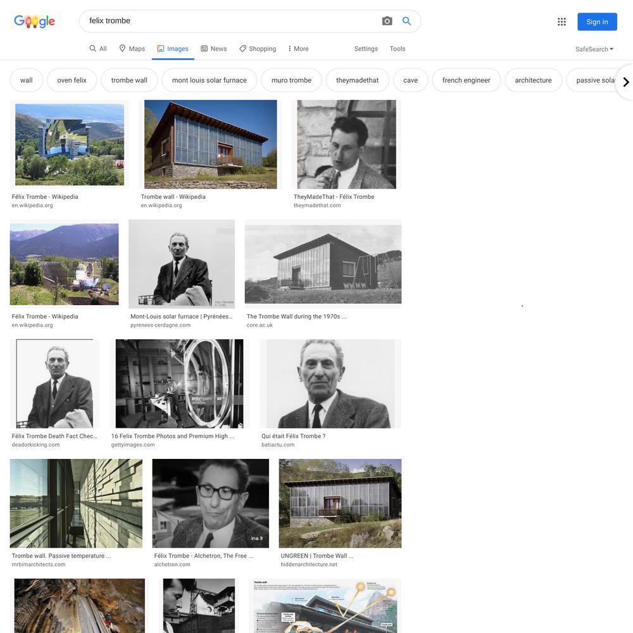Open the Google apps grid icon
Image resolution: width=633 pixels, height=633 pixels.
pos(561,22)
